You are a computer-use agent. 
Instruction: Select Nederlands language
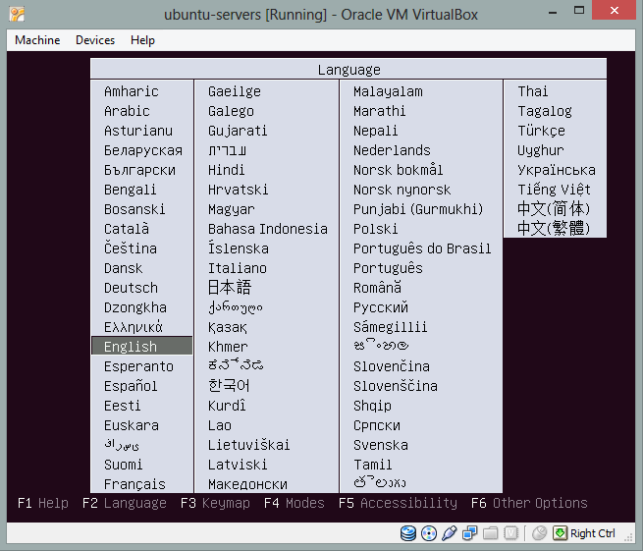[x=392, y=150]
